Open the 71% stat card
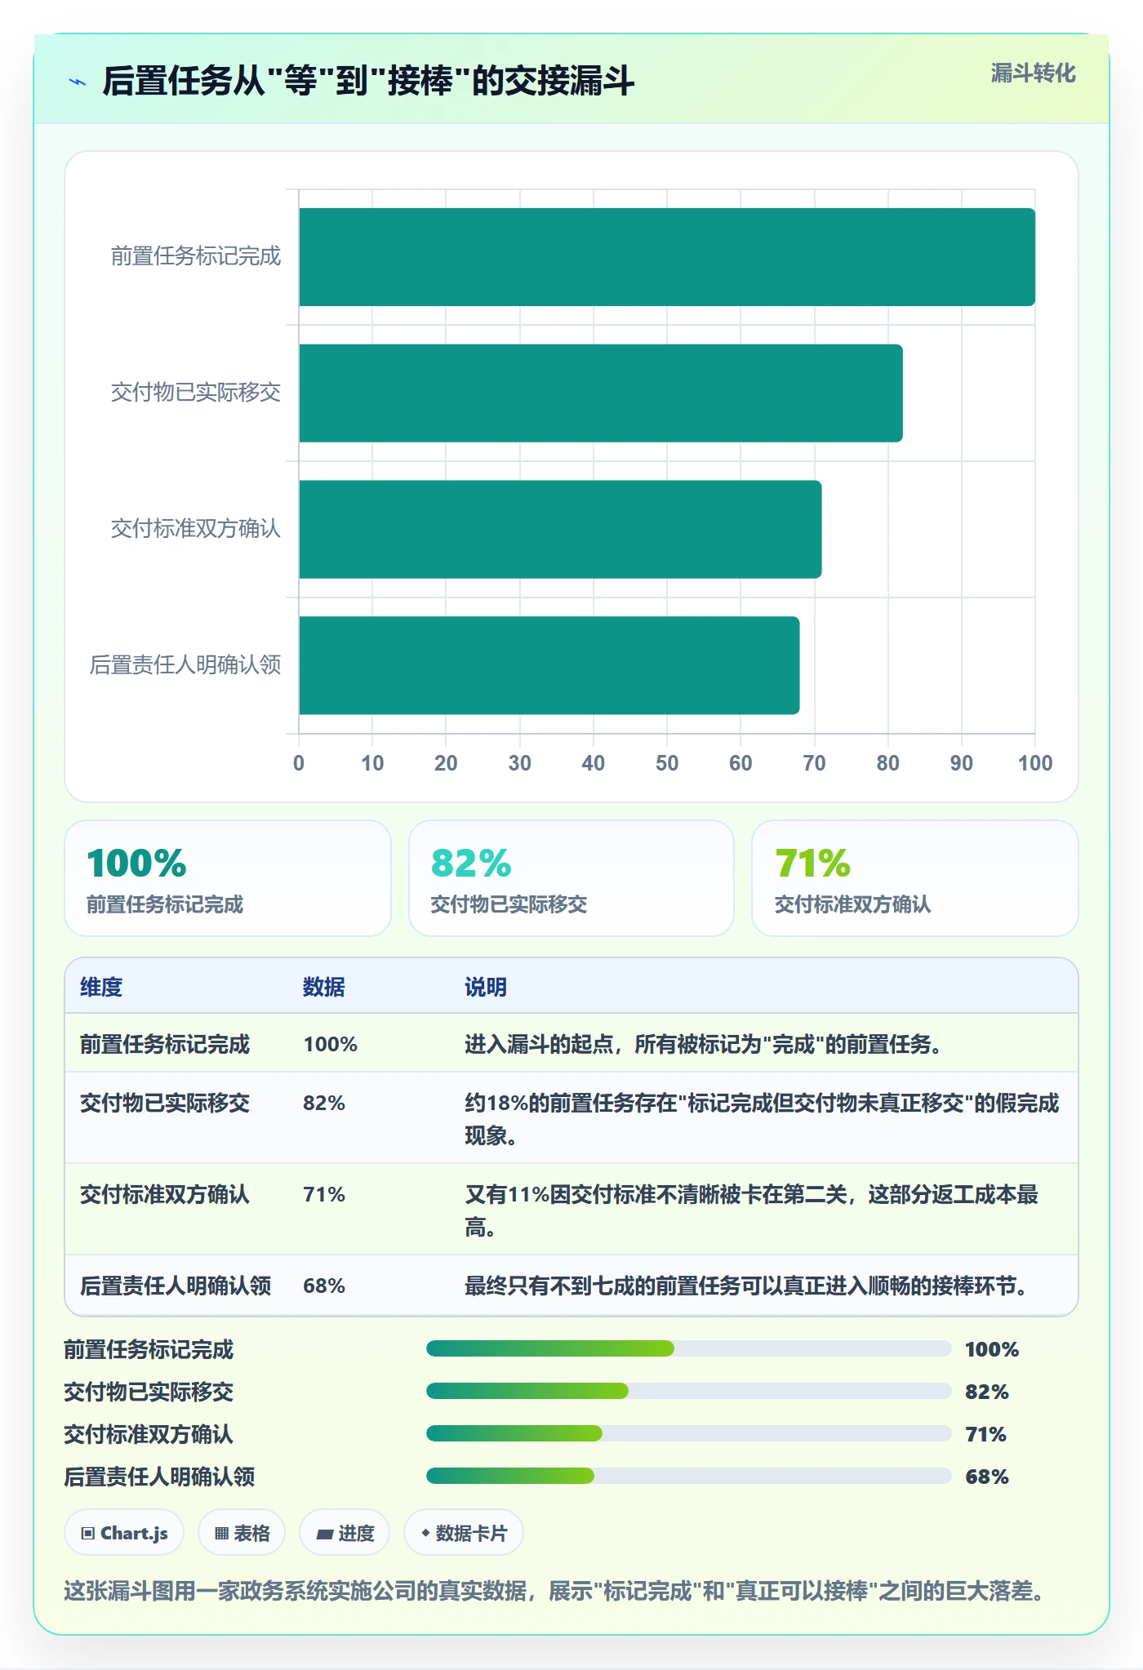The height and width of the screenshot is (1670, 1143). pos(915,878)
